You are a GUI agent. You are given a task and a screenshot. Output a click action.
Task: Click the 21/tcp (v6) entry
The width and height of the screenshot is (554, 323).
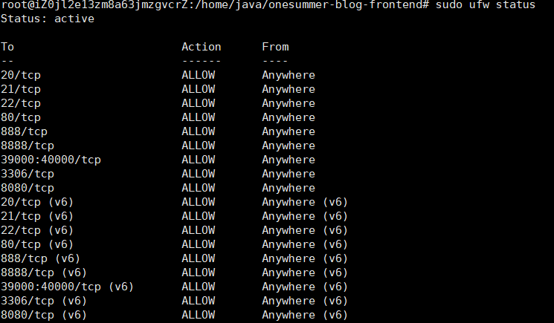(x=37, y=216)
